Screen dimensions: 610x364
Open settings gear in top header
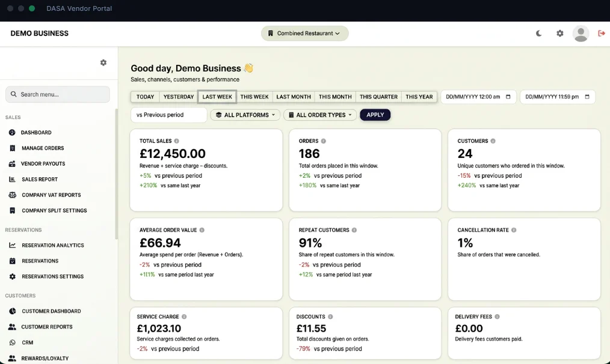560,34
